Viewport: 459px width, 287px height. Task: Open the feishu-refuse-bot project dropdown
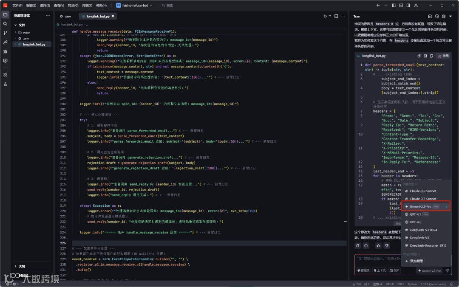pos(134,5)
